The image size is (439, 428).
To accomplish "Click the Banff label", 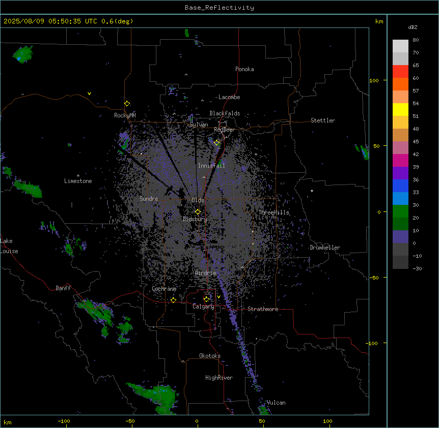I will (x=63, y=288).
